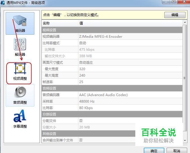190x153 pixels.
Task: Select the 输出文件大小 row label
Action: [55, 56]
